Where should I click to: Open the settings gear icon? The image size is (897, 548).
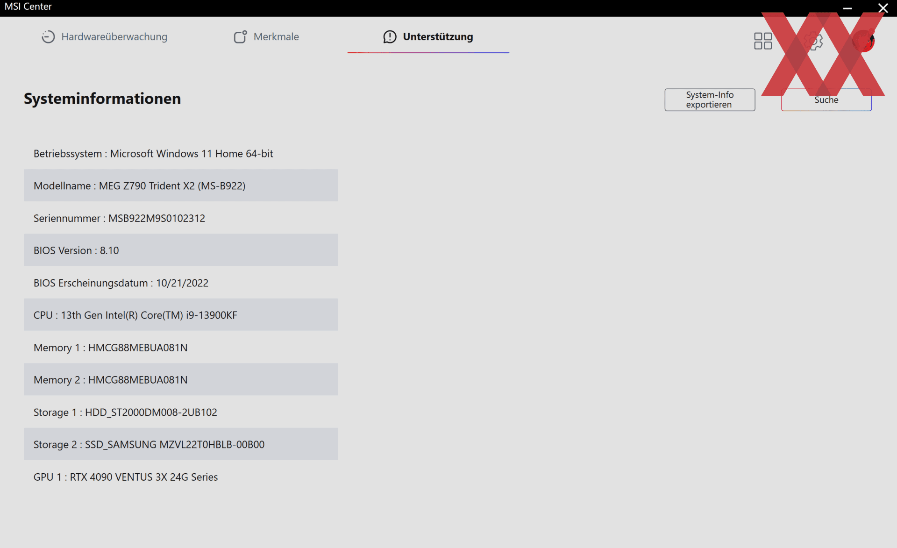[813, 41]
